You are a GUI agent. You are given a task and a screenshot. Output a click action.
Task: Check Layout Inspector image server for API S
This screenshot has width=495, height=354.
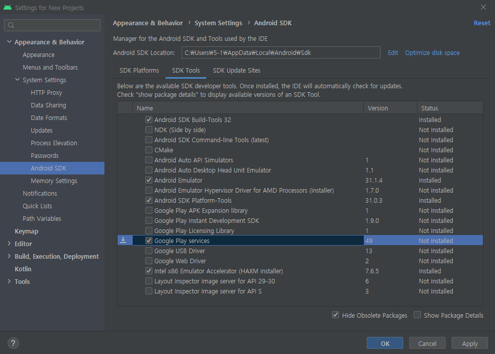pyautogui.click(x=149, y=291)
